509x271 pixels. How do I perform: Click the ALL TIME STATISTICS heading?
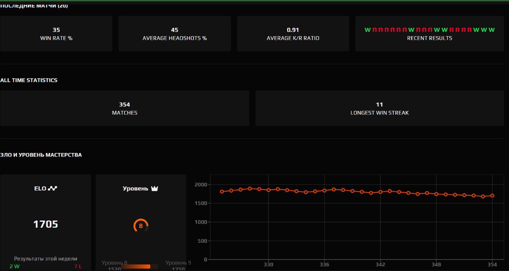point(29,80)
